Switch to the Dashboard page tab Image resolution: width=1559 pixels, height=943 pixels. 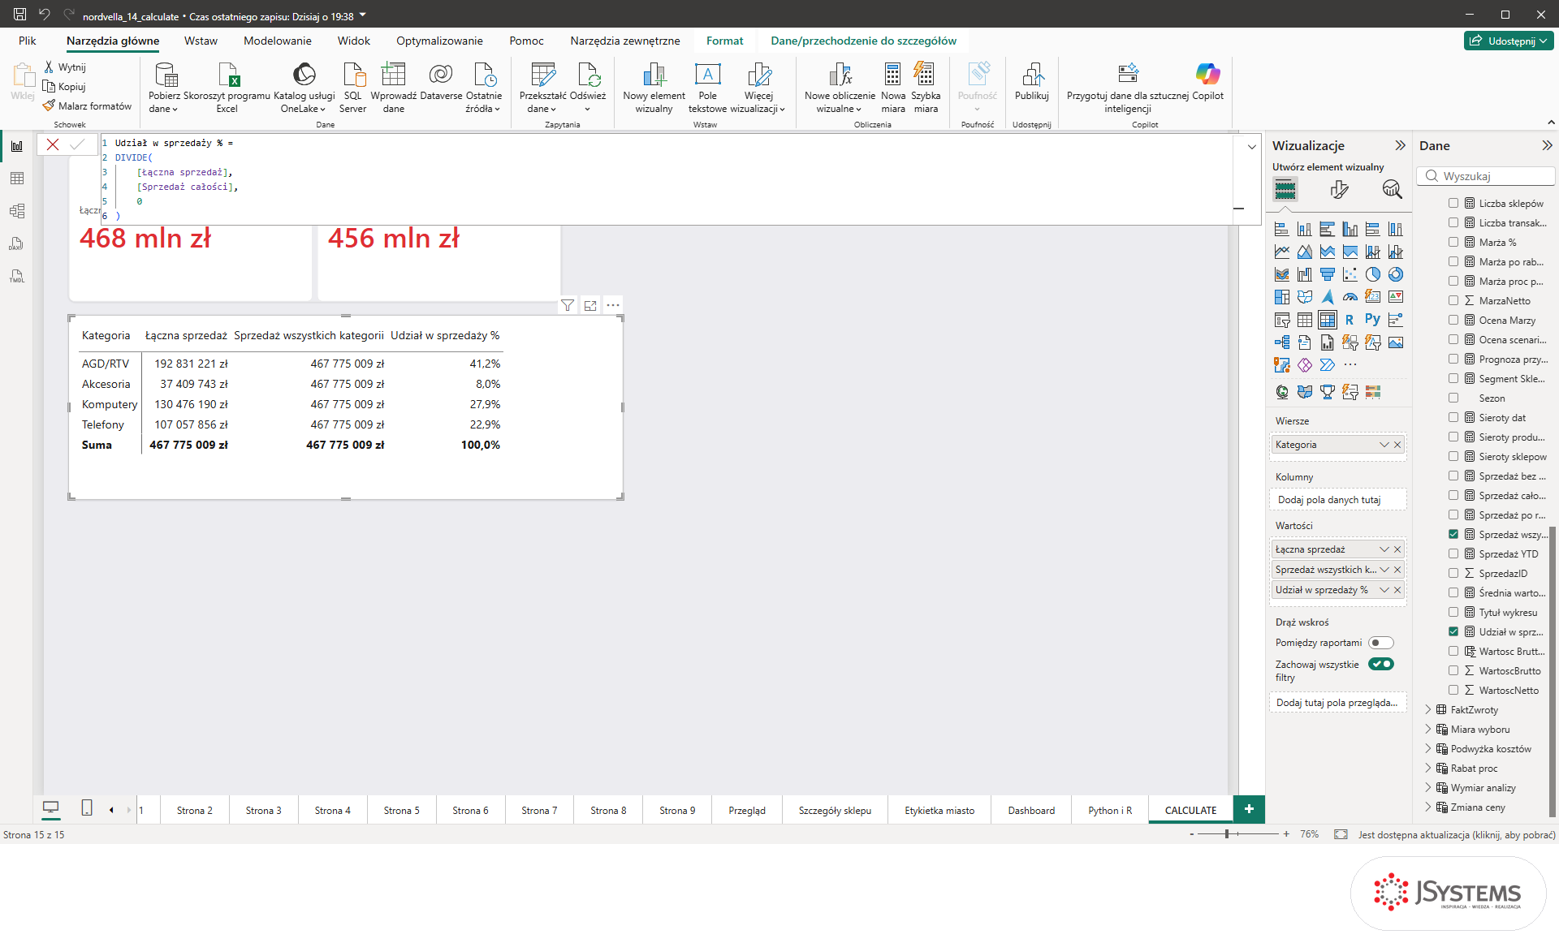click(x=1031, y=810)
